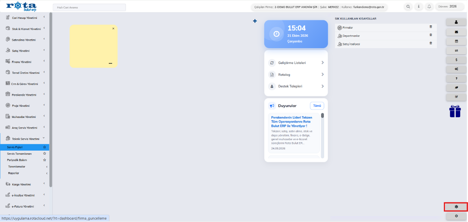Click the question mark help button
This screenshot has height=222, width=468.
(456, 78)
